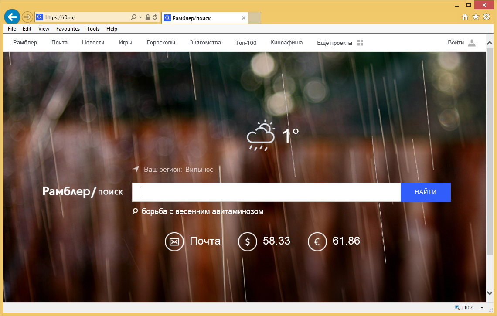Open the View menu

click(44, 28)
